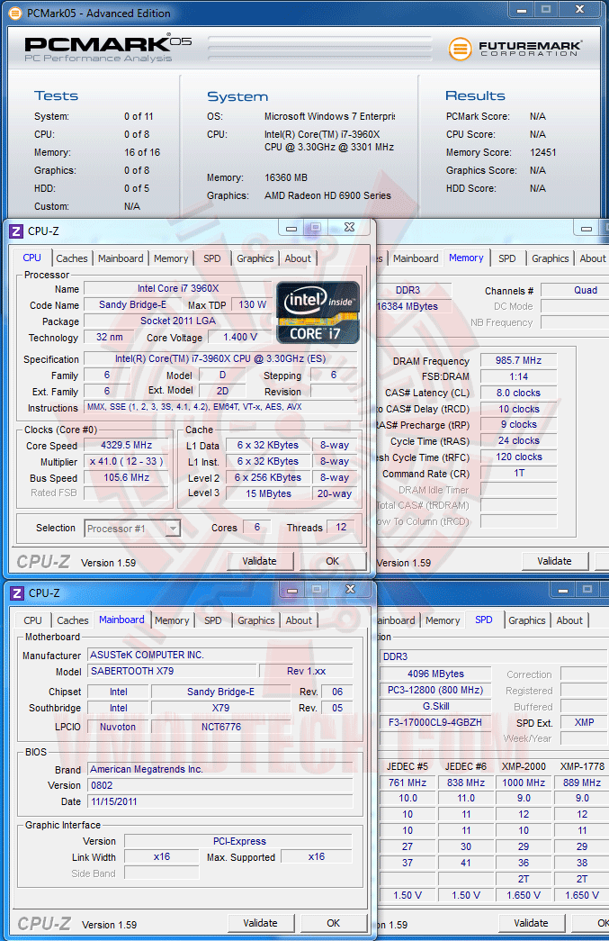609x941 pixels.
Task: Click the F3-17000CL9-4GBZH part number
Action: [435, 722]
